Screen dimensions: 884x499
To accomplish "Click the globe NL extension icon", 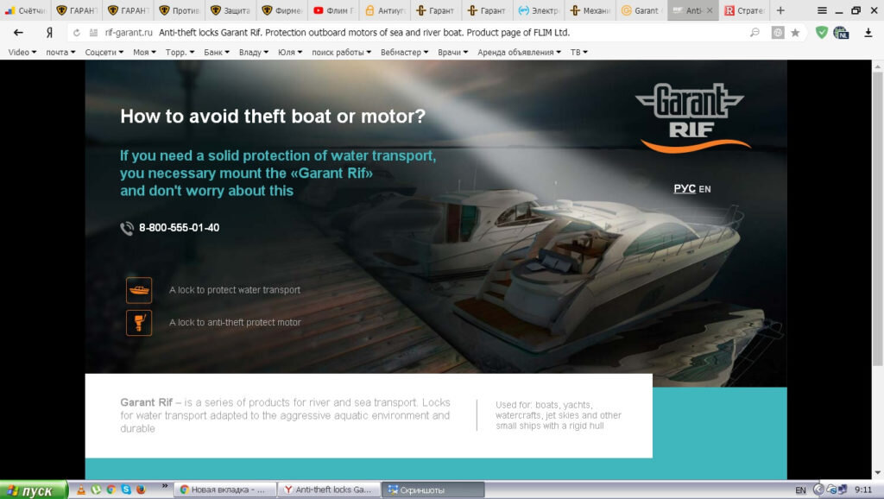I will click(841, 33).
